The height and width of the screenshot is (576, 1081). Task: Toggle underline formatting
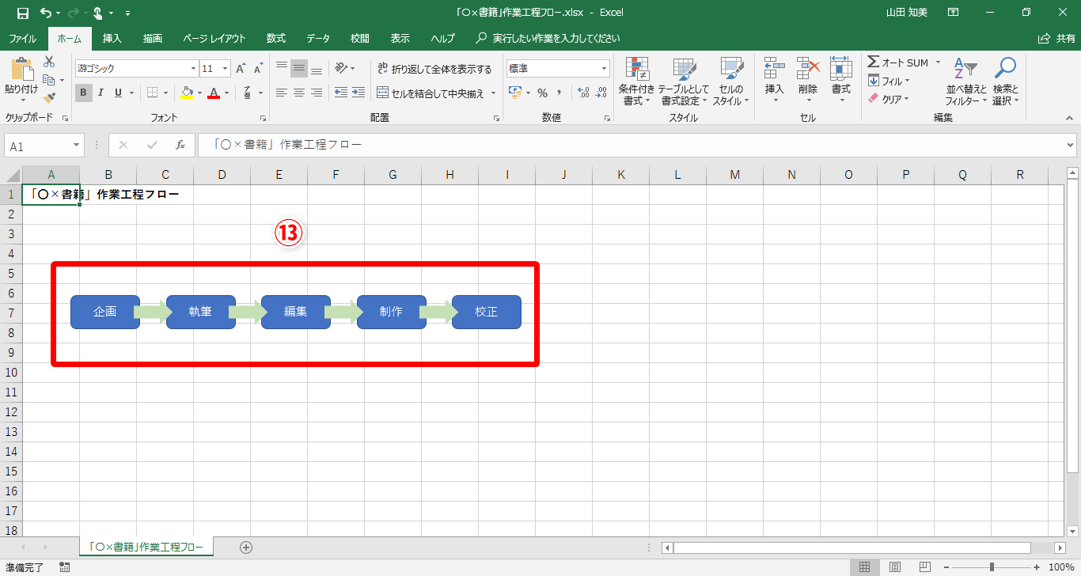coord(118,93)
